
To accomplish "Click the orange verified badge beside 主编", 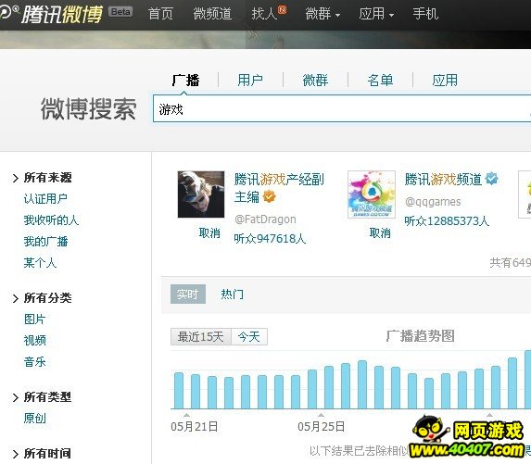I will [270, 196].
